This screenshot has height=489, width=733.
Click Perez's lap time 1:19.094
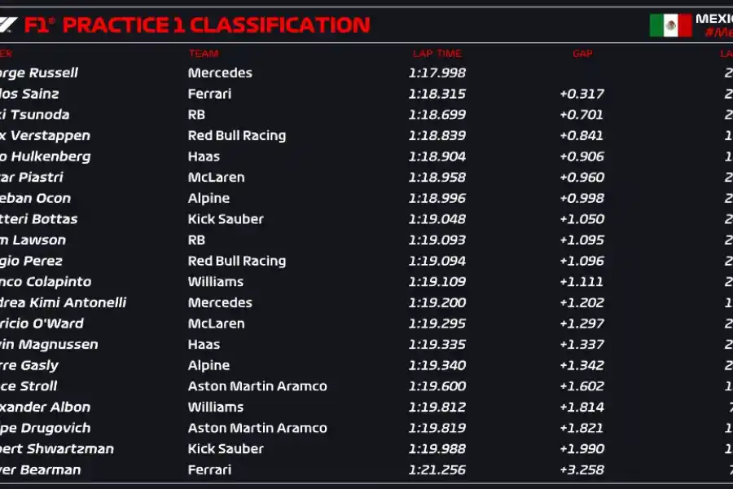click(437, 261)
